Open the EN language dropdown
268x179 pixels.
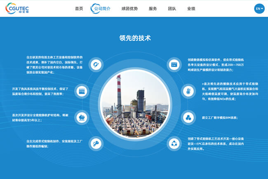[259, 8]
